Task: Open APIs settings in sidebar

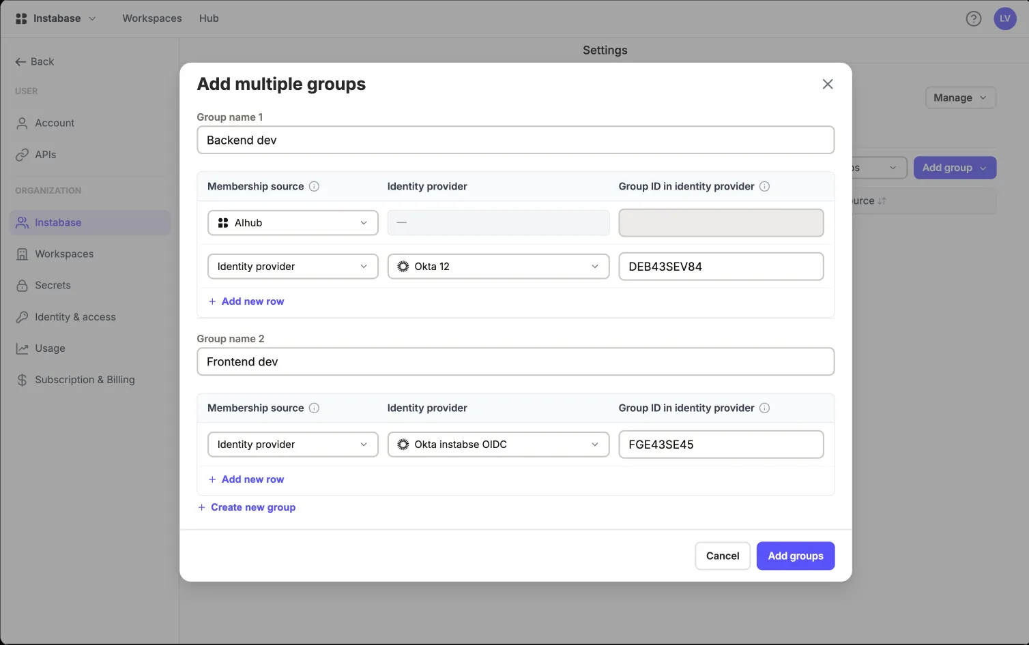Action: 89,155
